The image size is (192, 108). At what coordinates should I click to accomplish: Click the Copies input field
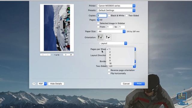point(102,16)
